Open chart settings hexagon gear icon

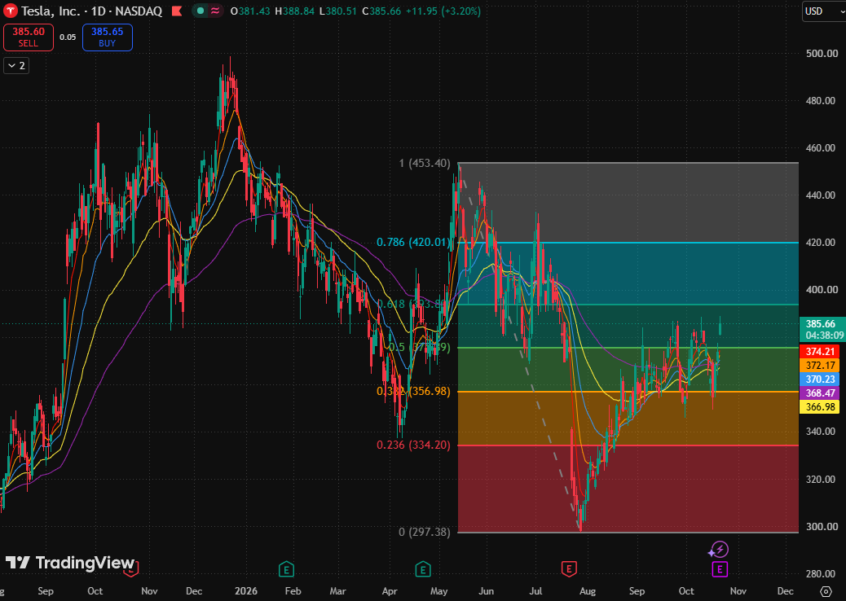pyautogui.click(x=826, y=591)
